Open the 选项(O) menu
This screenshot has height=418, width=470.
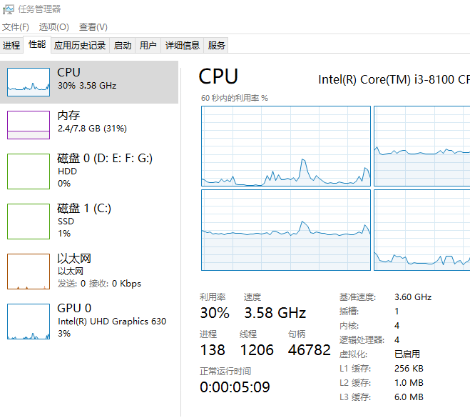tap(53, 26)
